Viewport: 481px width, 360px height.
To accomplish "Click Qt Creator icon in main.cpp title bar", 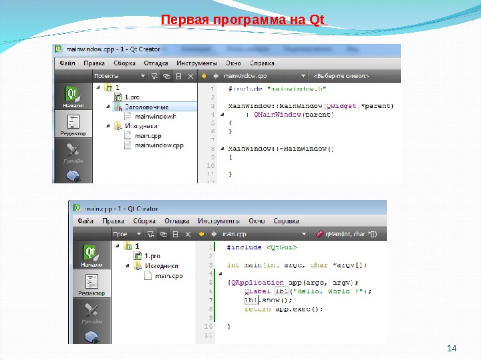I will 77,208.
